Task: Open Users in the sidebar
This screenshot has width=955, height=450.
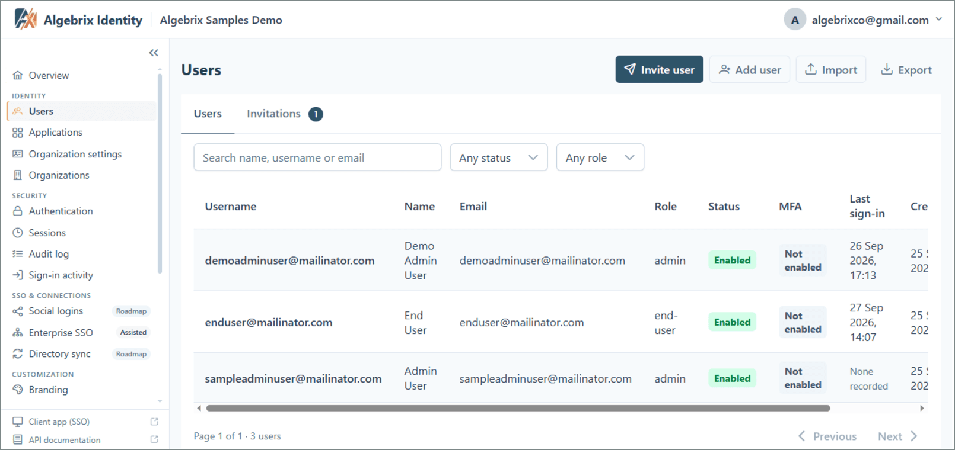Action: [x=82, y=111]
